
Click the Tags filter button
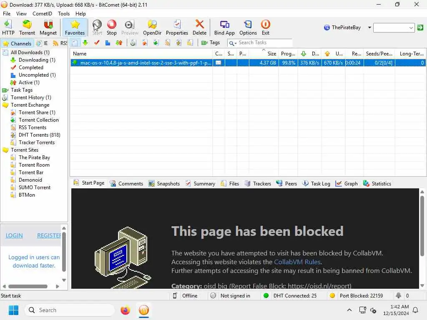(x=210, y=43)
